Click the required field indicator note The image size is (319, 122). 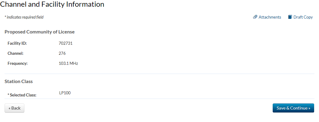click(x=24, y=17)
